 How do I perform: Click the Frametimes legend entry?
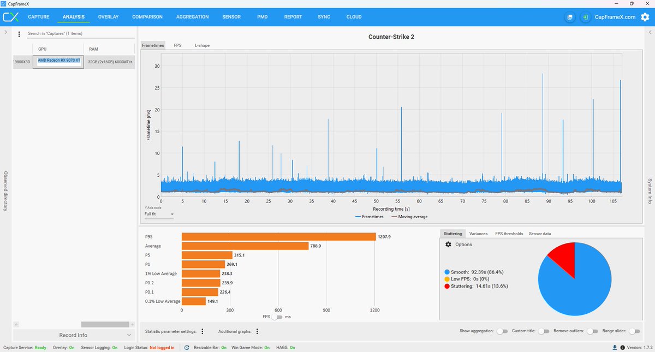(369, 217)
